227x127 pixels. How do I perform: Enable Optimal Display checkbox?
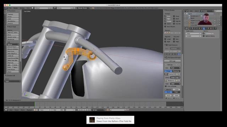(x=204, y=36)
